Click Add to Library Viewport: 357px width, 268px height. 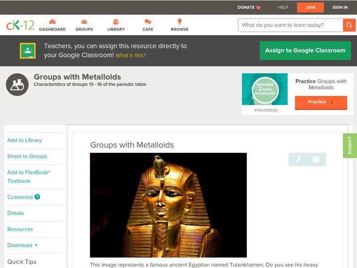(x=25, y=140)
